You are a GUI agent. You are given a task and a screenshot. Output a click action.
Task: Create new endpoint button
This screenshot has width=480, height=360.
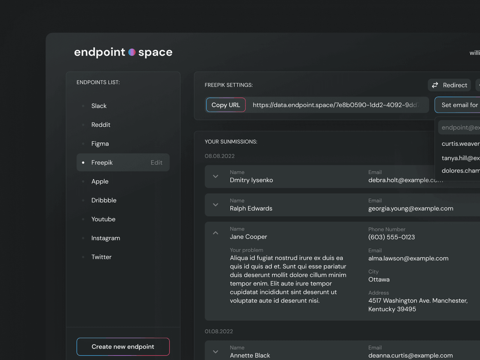coord(123,347)
